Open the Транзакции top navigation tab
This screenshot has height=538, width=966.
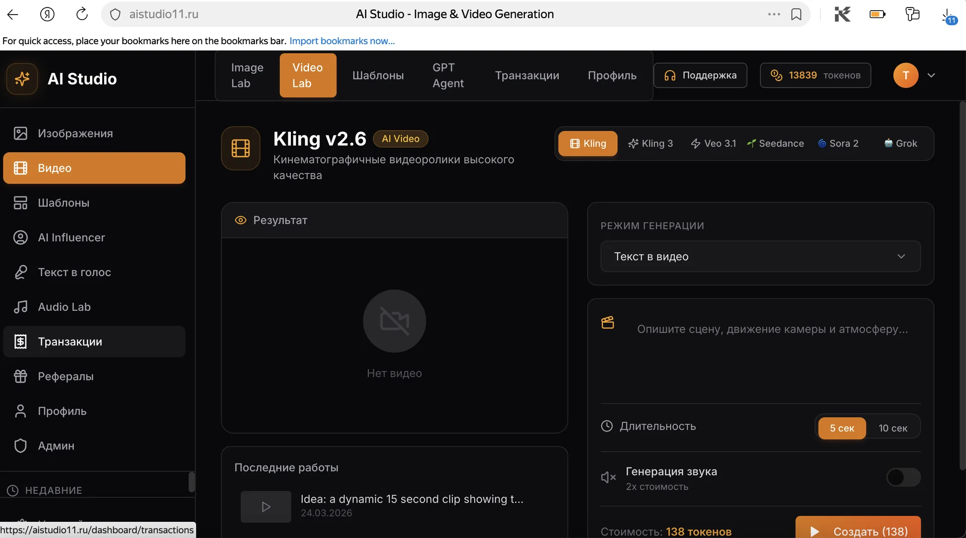pos(527,75)
